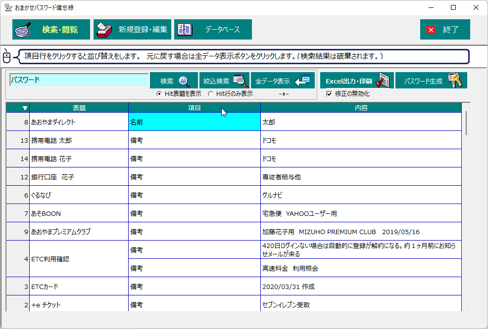Switch to the 検索・閲覧 tab
The image size is (488, 329).
51,29
